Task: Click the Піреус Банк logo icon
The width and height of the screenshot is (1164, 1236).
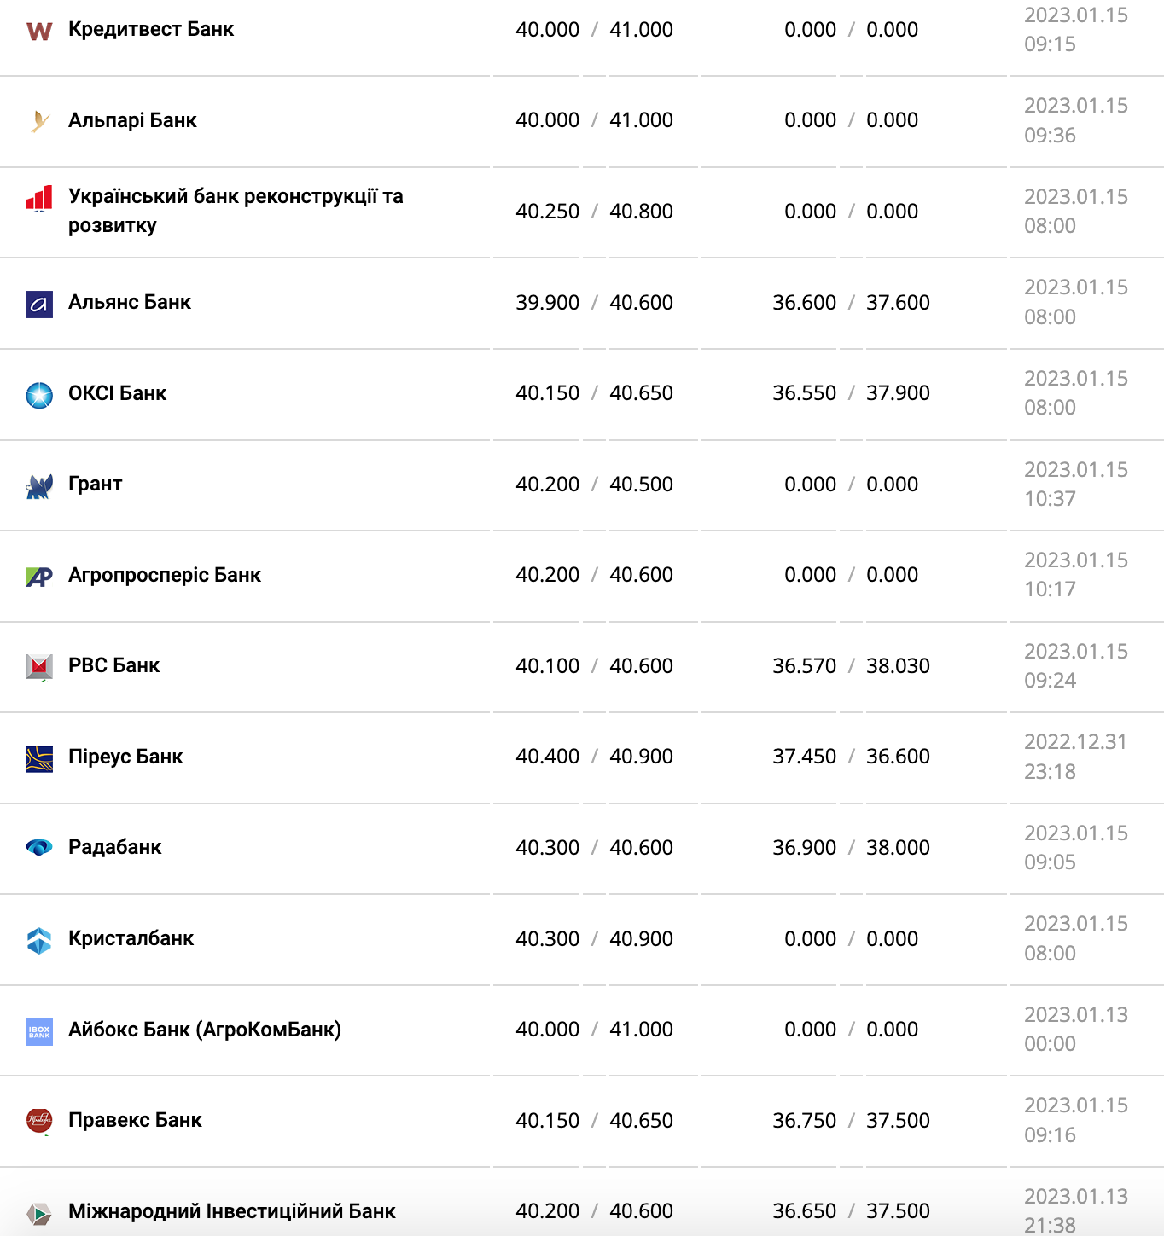Action: (x=39, y=758)
